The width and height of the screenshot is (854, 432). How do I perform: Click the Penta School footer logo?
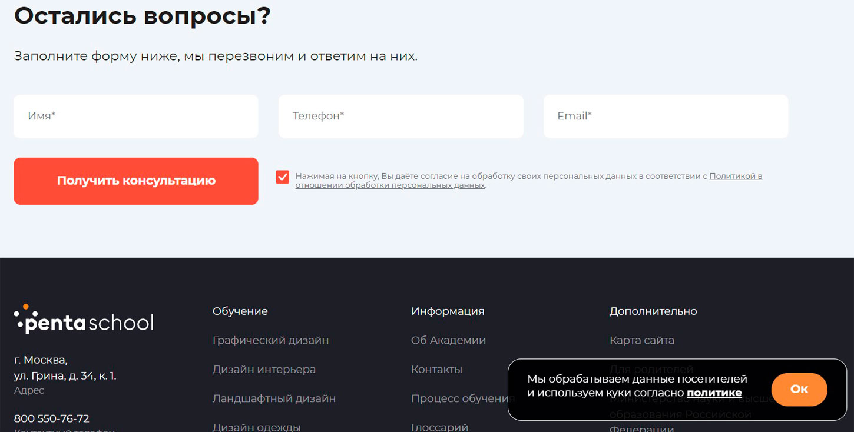(84, 320)
